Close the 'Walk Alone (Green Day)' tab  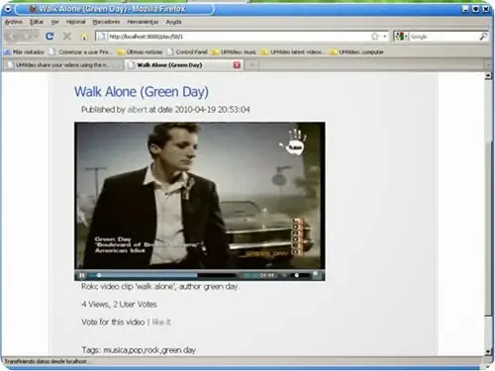click(x=237, y=65)
